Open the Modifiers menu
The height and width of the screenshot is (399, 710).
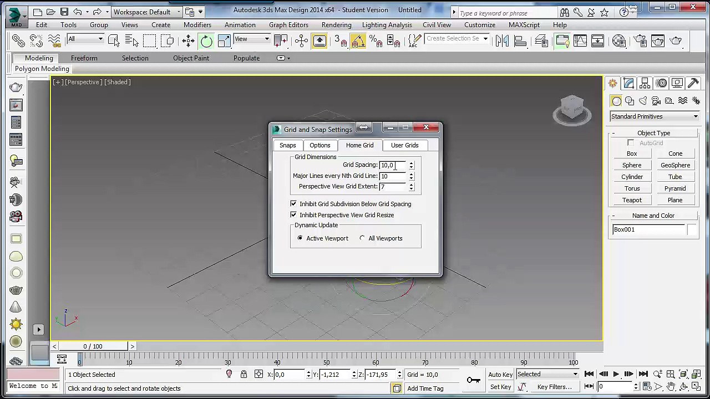pos(197,25)
